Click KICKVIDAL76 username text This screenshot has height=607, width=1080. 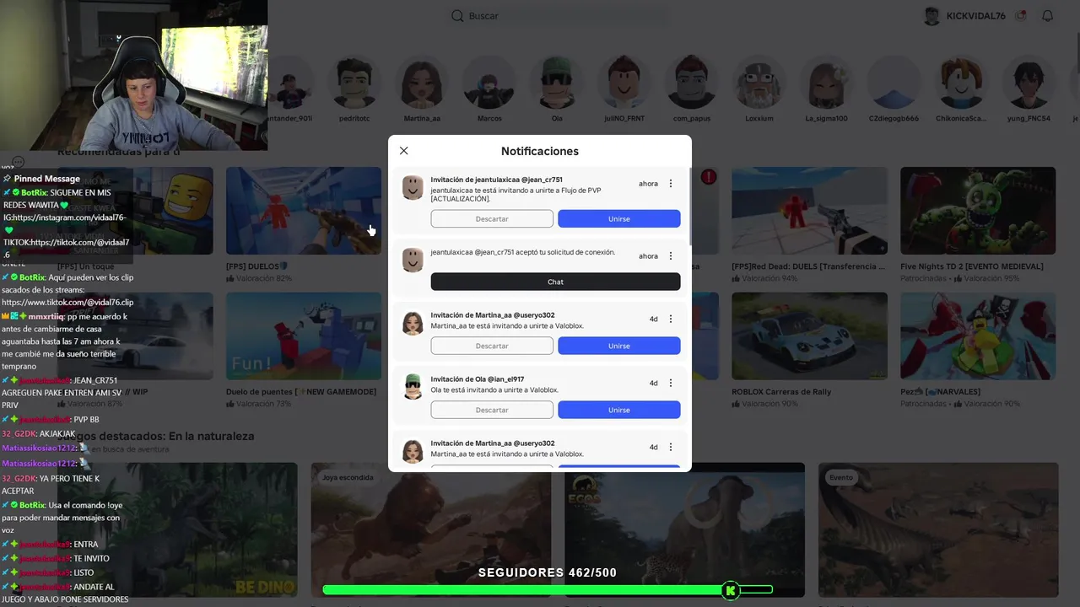[976, 16]
